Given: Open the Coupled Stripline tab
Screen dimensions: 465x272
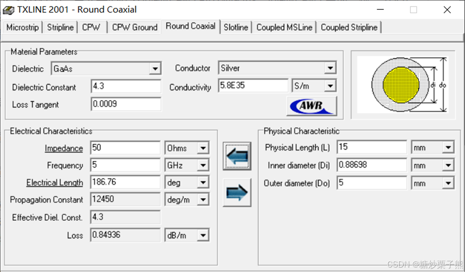Looking at the screenshot, I should pos(349,27).
